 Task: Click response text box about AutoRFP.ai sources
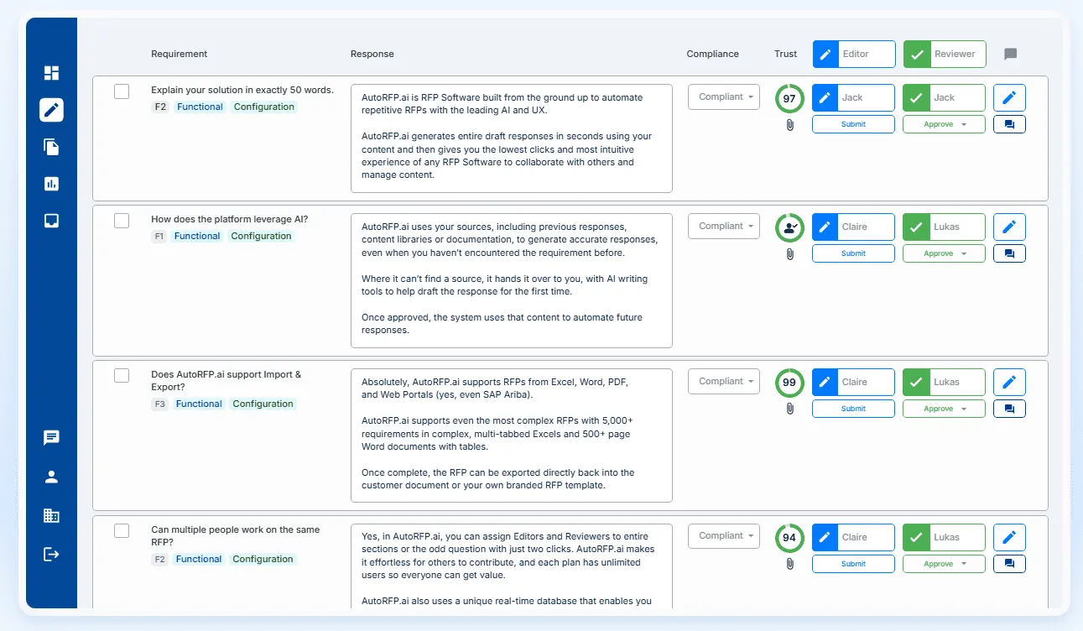click(x=512, y=280)
